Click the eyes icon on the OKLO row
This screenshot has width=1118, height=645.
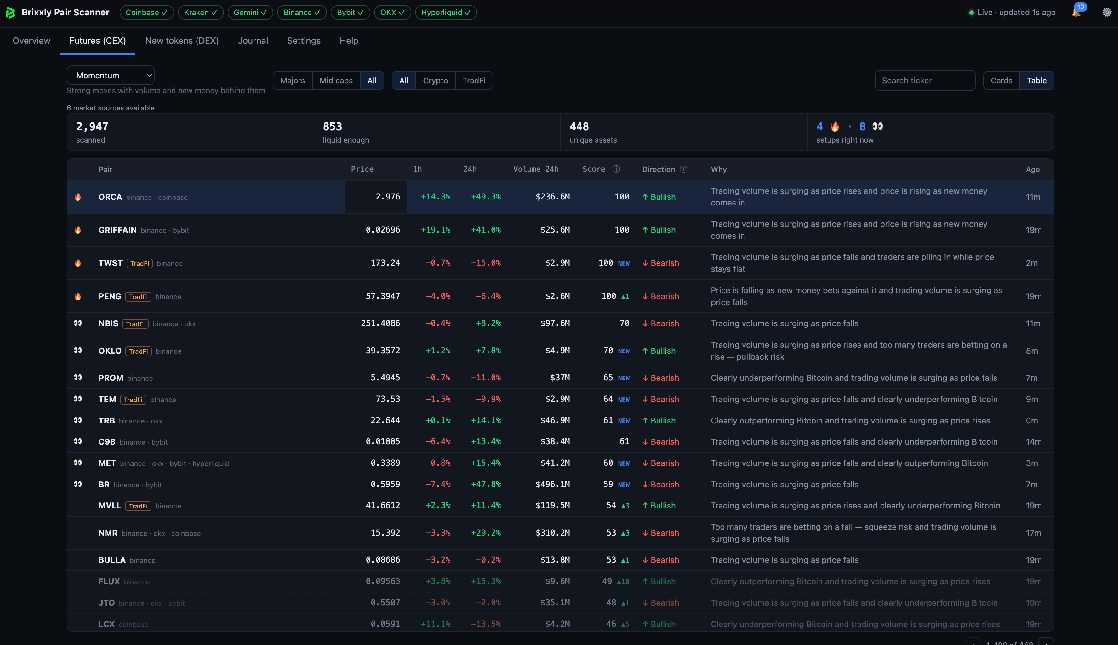(x=78, y=351)
